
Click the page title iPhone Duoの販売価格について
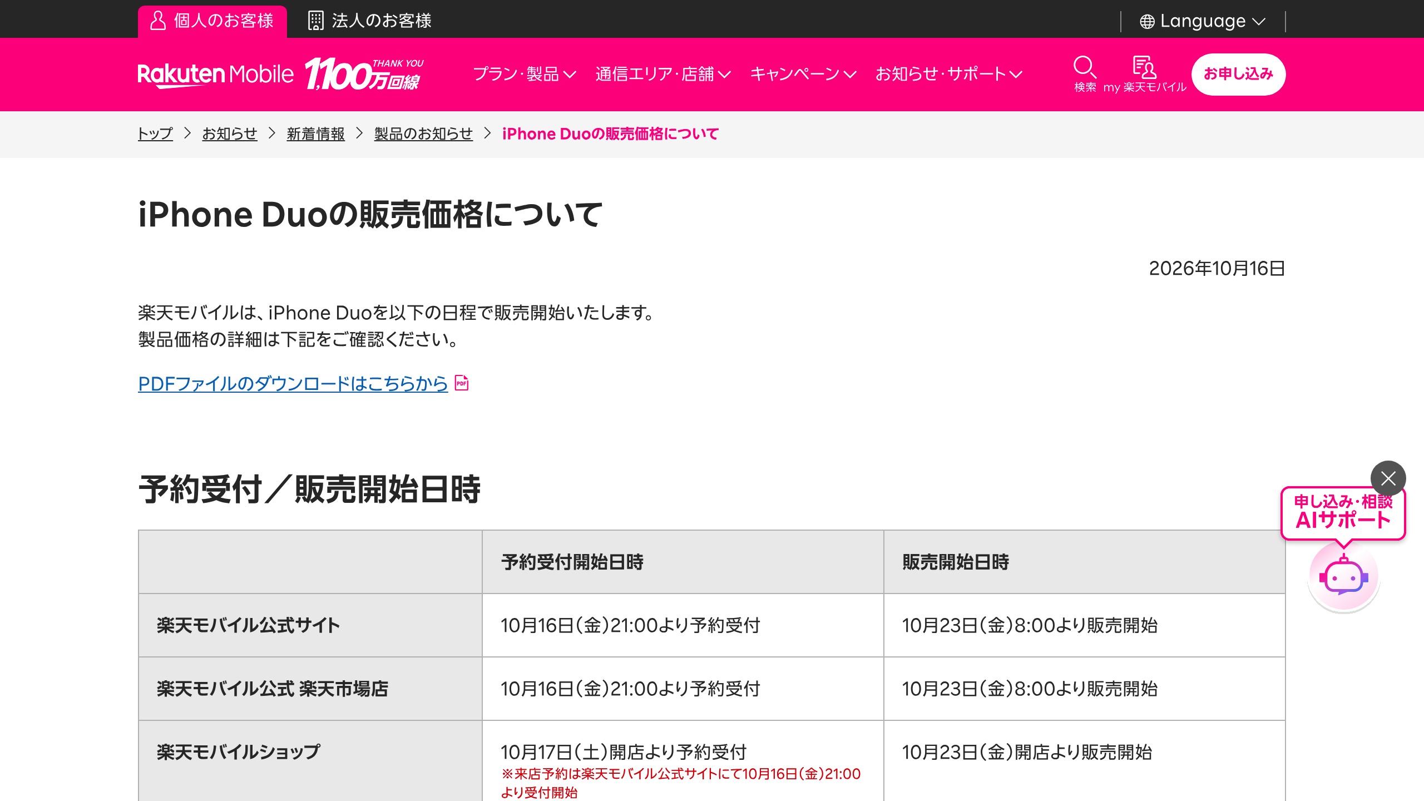tap(370, 215)
